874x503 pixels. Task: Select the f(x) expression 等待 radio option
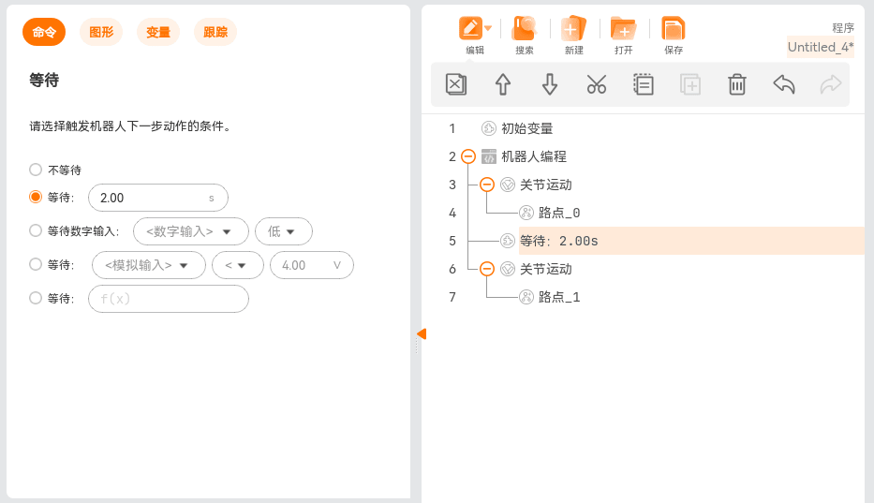(x=36, y=298)
